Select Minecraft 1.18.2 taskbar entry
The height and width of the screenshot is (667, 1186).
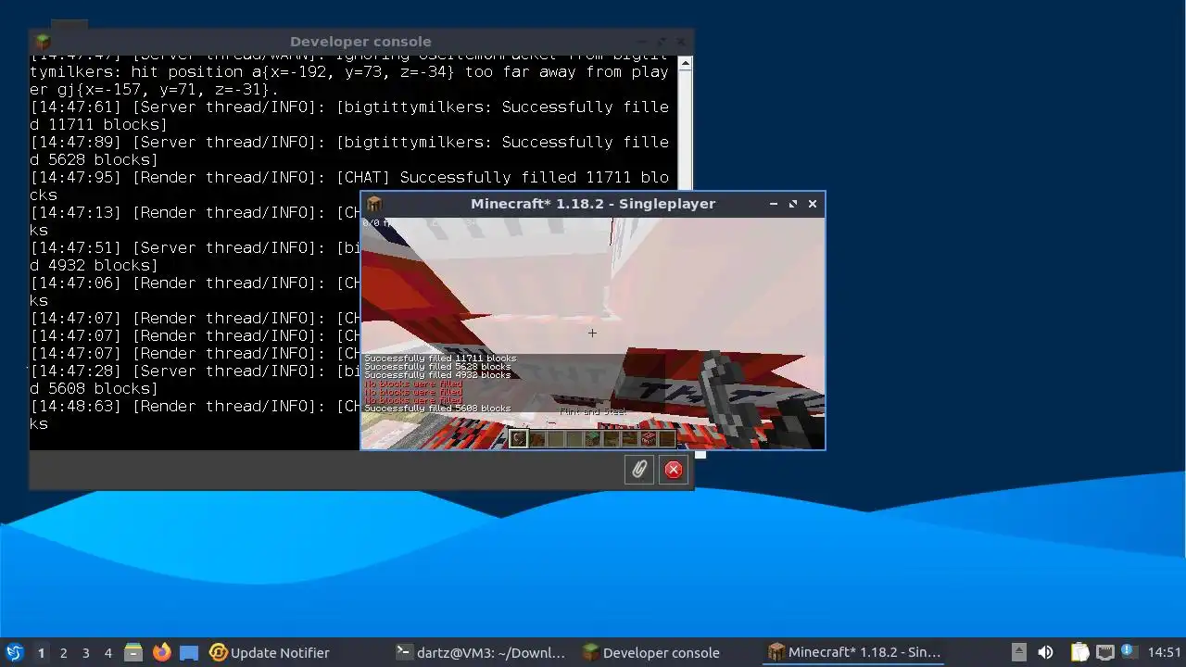click(x=854, y=652)
